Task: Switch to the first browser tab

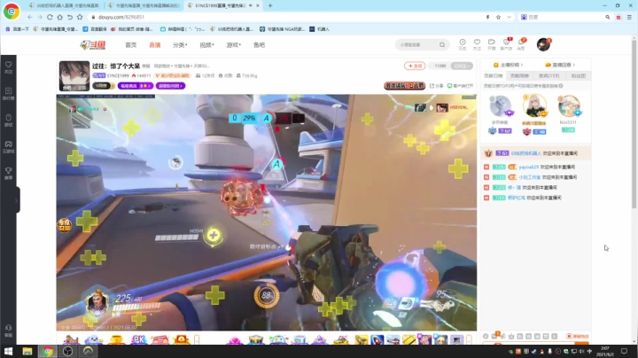Action: [x=64, y=5]
